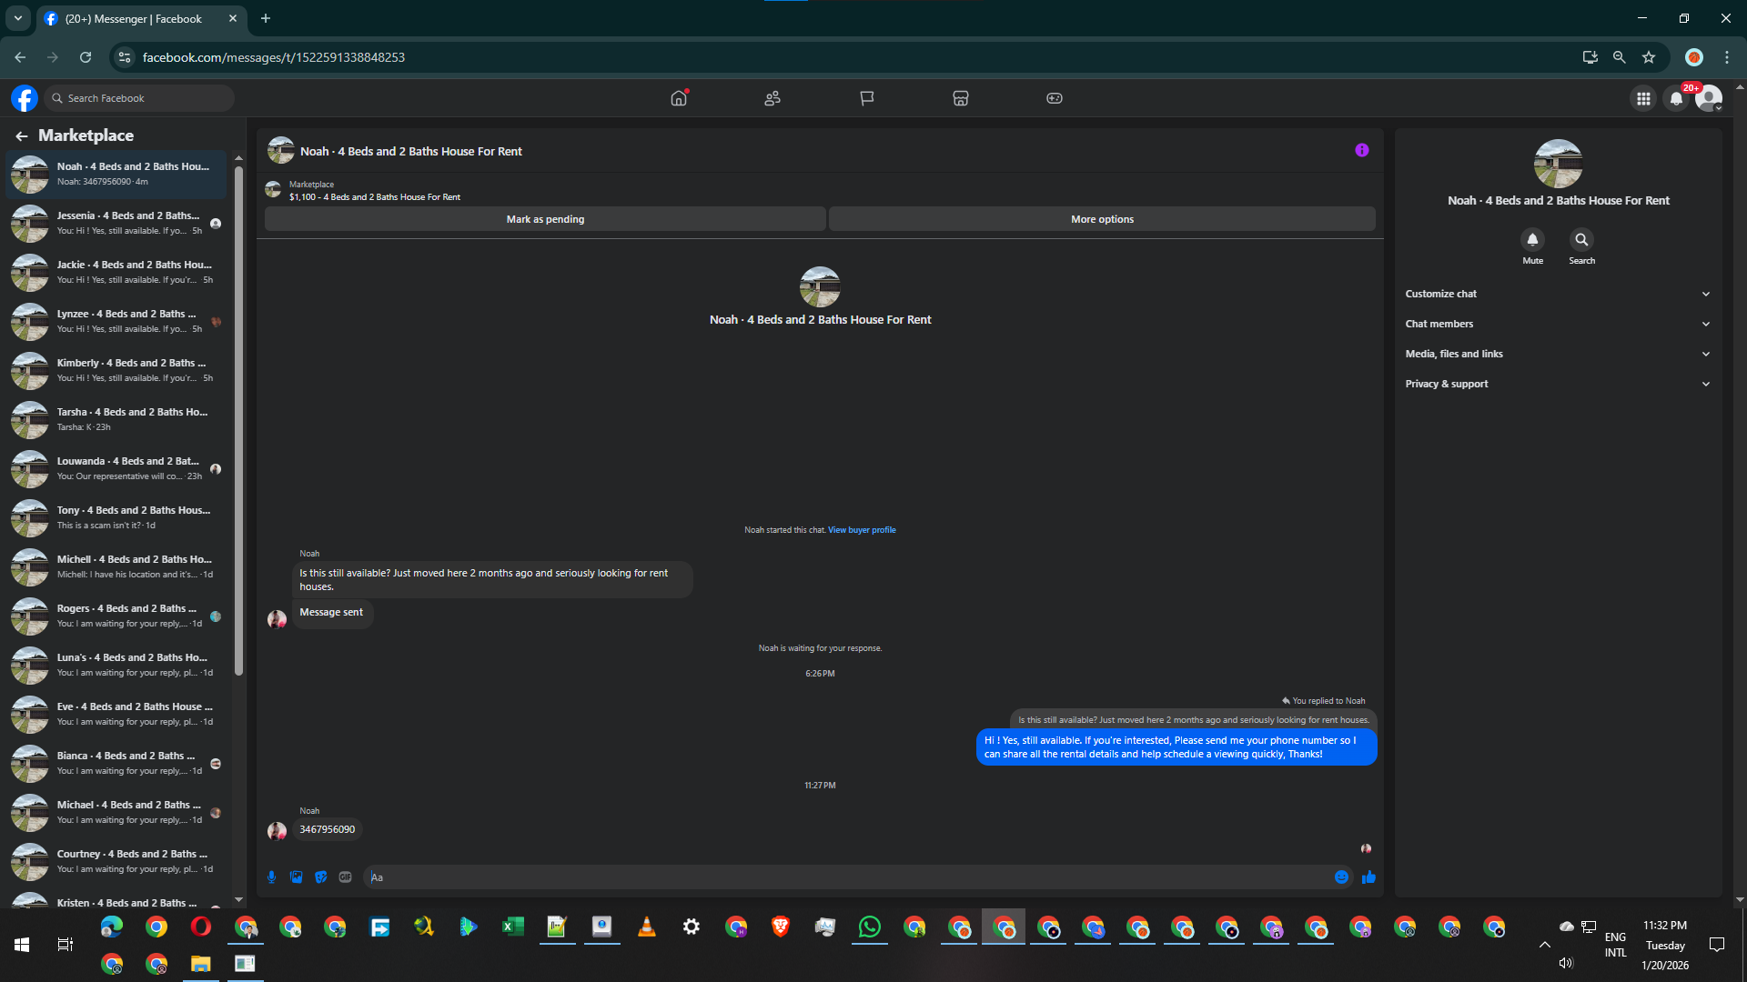Go back using the Marketplace back arrow
1747x982 pixels.
[22, 136]
